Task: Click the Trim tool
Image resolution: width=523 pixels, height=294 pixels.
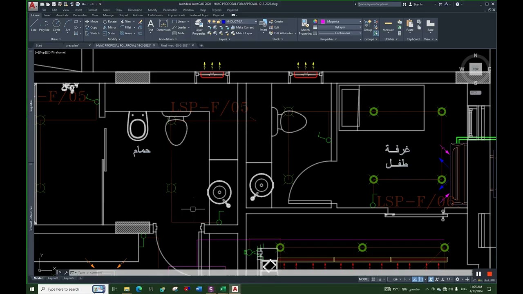Action: (x=125, y=21)
